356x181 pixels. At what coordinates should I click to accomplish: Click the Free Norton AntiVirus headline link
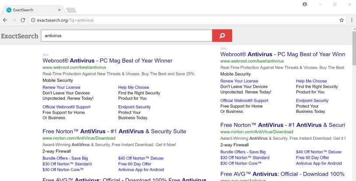pyautogui.click(x=114, y=131)
